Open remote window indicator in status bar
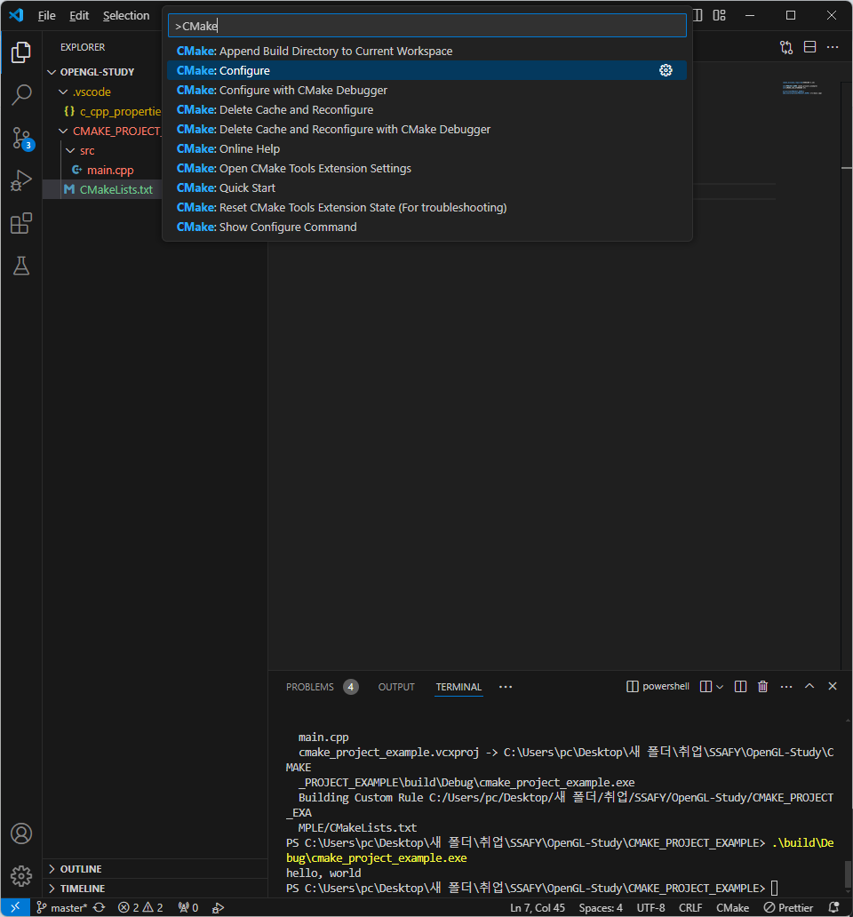The width and height of the screenshot is (853, 917). [x=15, y=907]
